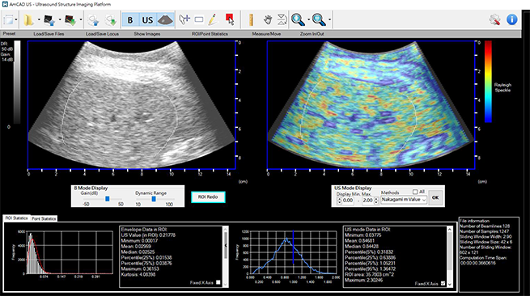This screenshot has width=530, height=296.
Task: Expand the dropdown beside the blue-arrow load file icon
Action: pyautogui.click(x=60, y=20)
